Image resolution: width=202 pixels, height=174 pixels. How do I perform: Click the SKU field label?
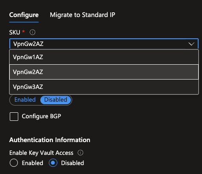tap(15, 32)
